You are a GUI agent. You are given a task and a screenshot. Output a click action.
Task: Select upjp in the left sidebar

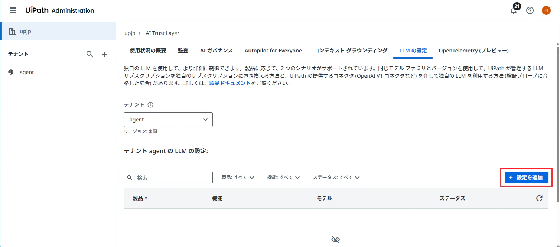pyautogui.click(x=58, y=31)
